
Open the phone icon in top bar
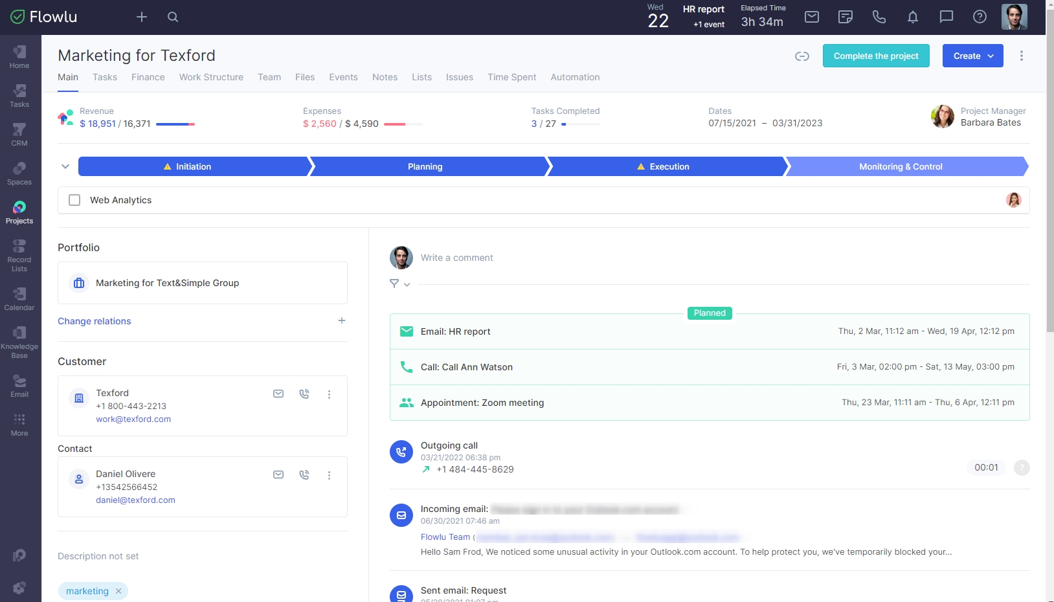pos(879,17)
